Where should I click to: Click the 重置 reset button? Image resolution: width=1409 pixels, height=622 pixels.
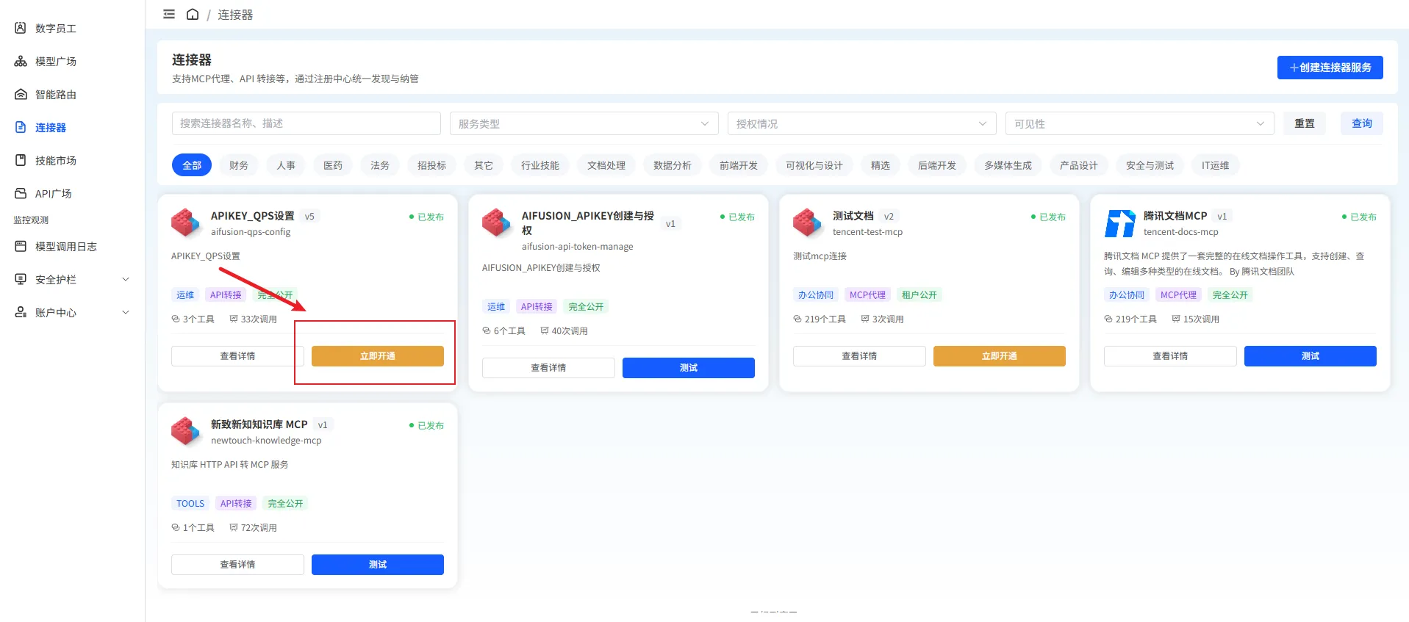1305,123
